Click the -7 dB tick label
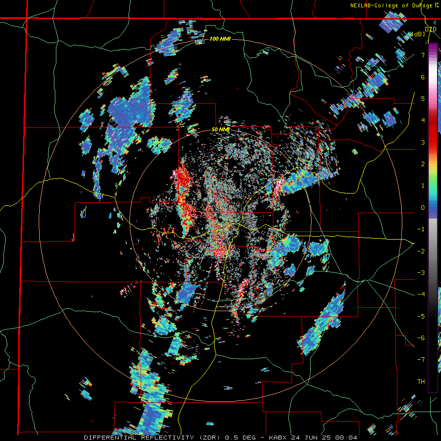Viewport: 441px width, 441px height. (x=421, y=360)
